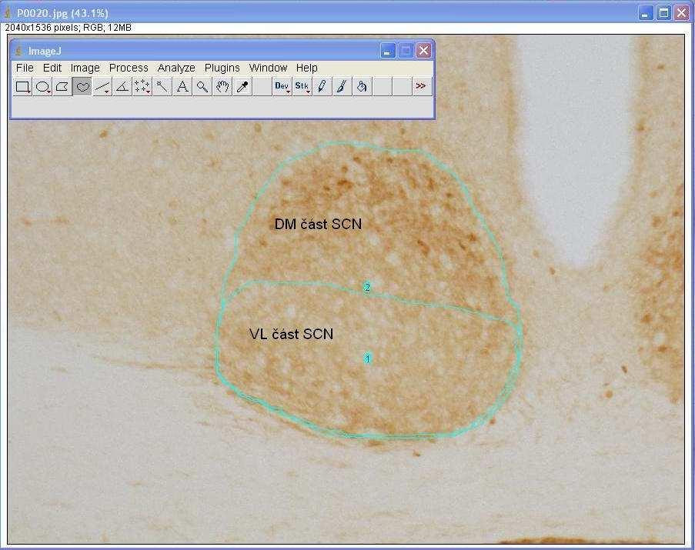
Task: Select the Oval selection tool
Action: click(42, 86)
